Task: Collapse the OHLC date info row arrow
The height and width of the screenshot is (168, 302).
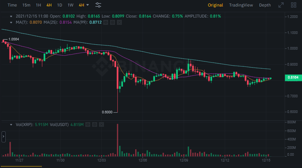Action: point(11,16)
